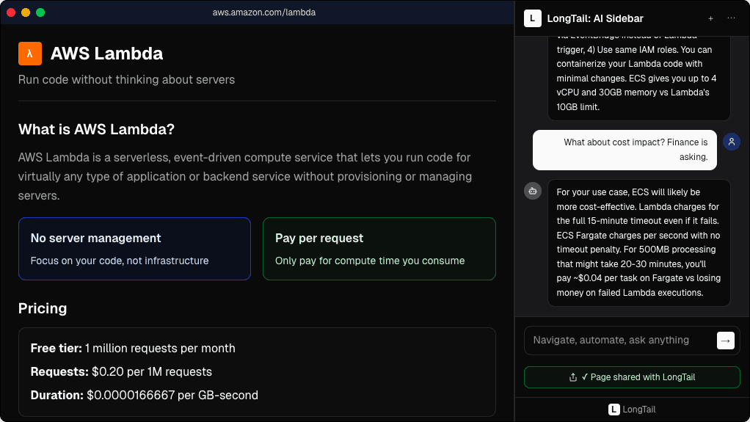
Task: Click the Page shared with LongTail button
Action: click(x=632, y=377)
